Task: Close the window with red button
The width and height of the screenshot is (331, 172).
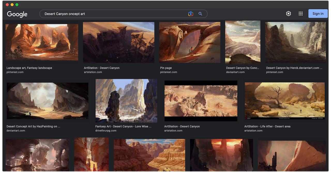Action: (x=7, y=5)
